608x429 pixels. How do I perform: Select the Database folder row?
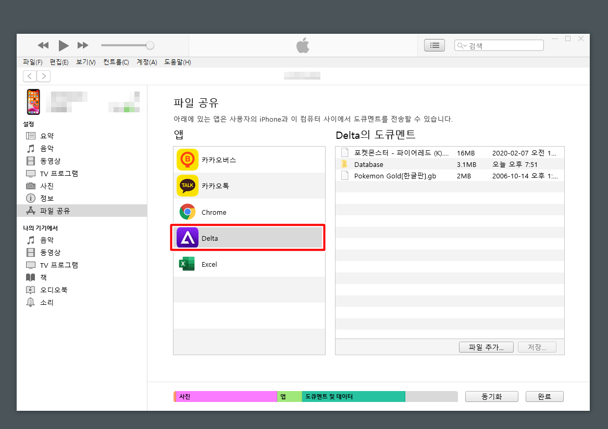[x=450, y=164]
